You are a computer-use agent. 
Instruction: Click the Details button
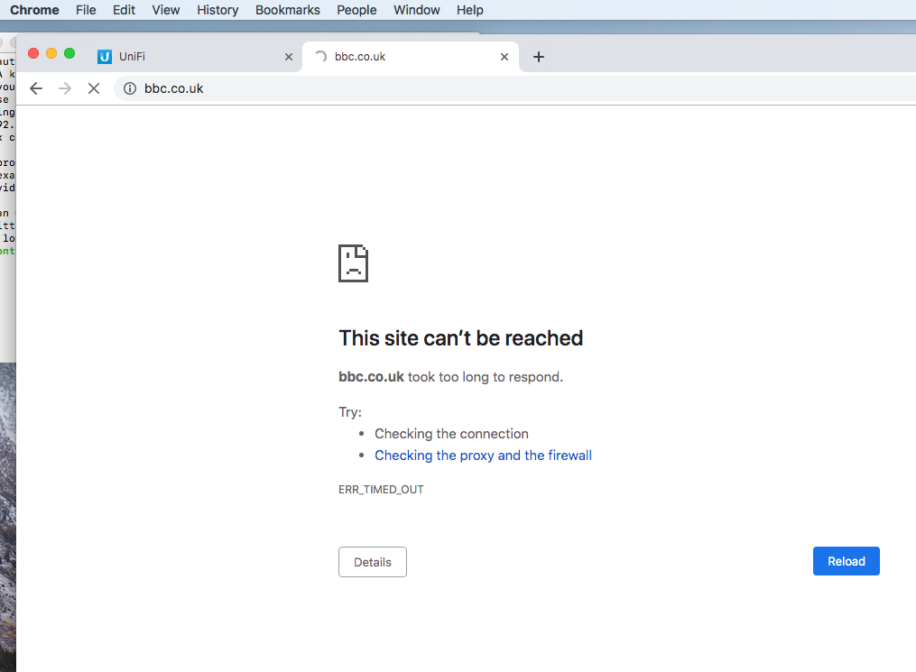(373, 562)
